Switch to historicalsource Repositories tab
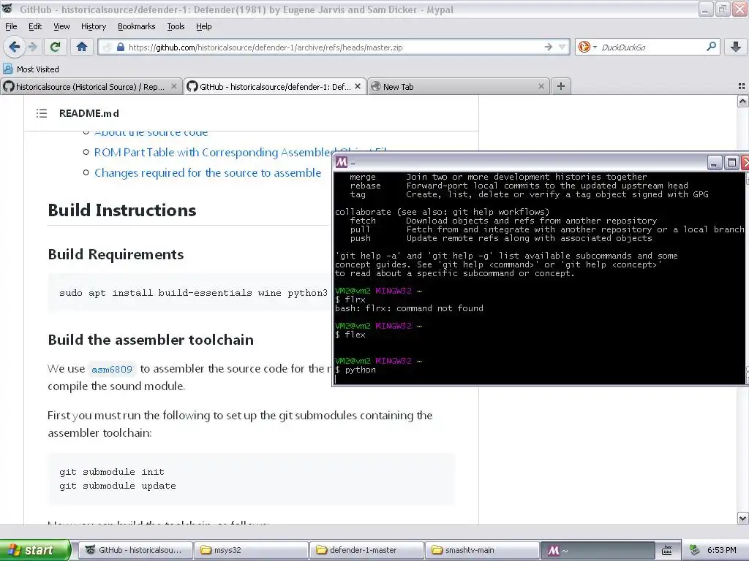This screenshot has height=561, width=749. [90, 87]
